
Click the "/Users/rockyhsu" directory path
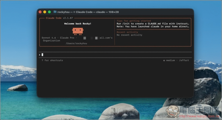(76, 44)
